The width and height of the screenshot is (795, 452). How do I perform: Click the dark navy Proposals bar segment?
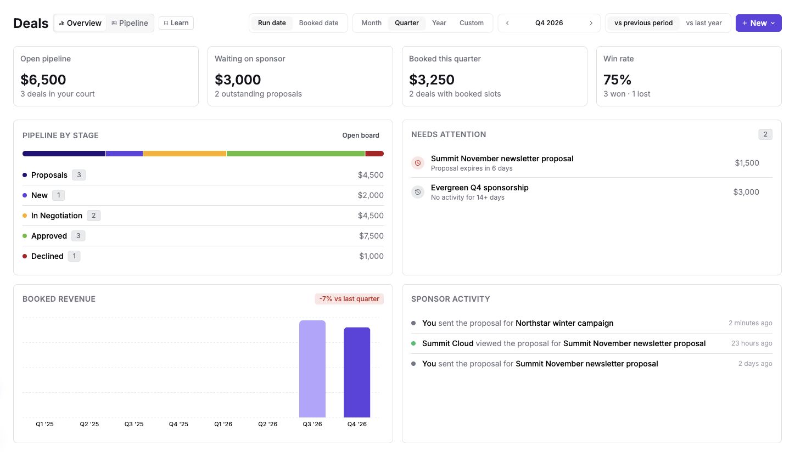coord(64,154)
